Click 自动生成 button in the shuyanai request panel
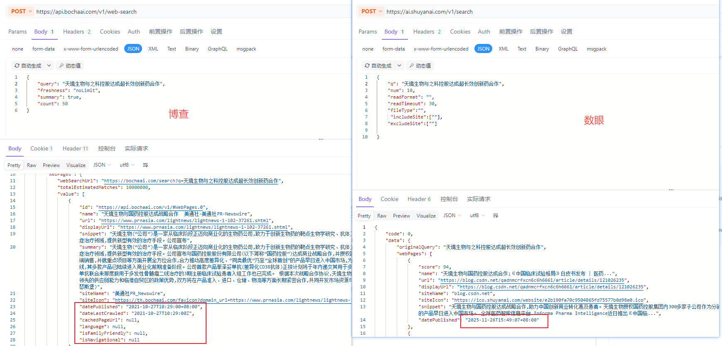The width and height of the screenshot is (722, 346). coord(378,65)
